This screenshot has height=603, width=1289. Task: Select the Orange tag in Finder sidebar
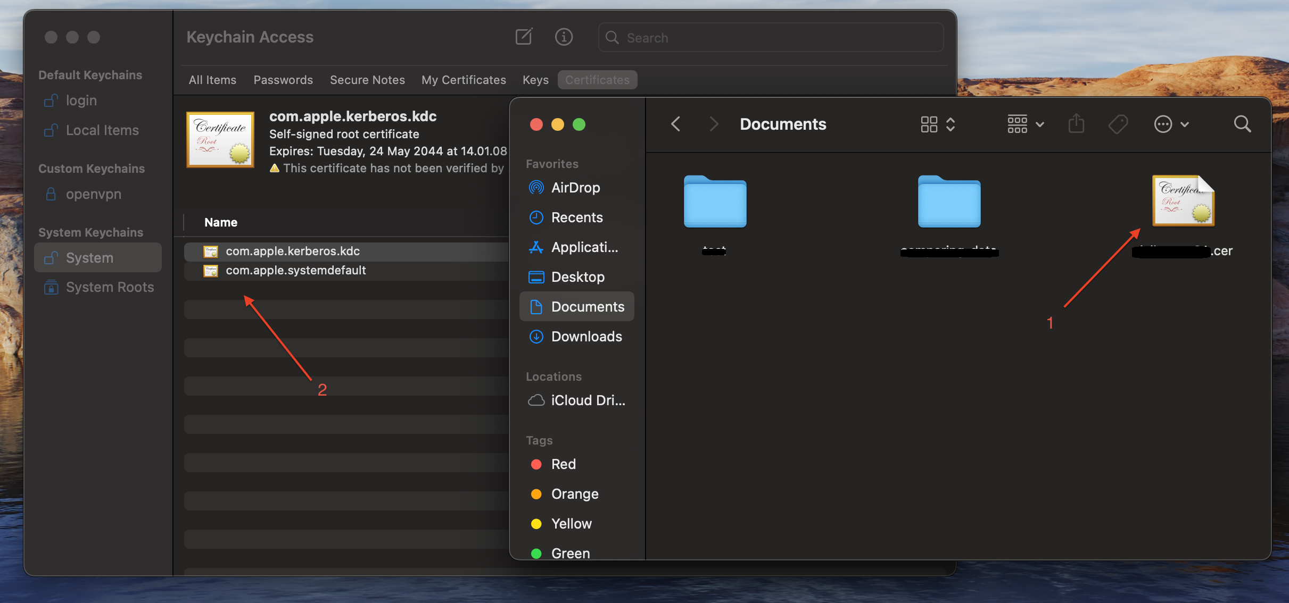click(577, 494)
